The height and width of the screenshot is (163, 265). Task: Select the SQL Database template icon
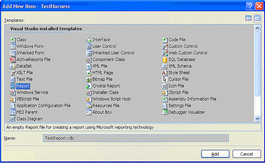165,60
